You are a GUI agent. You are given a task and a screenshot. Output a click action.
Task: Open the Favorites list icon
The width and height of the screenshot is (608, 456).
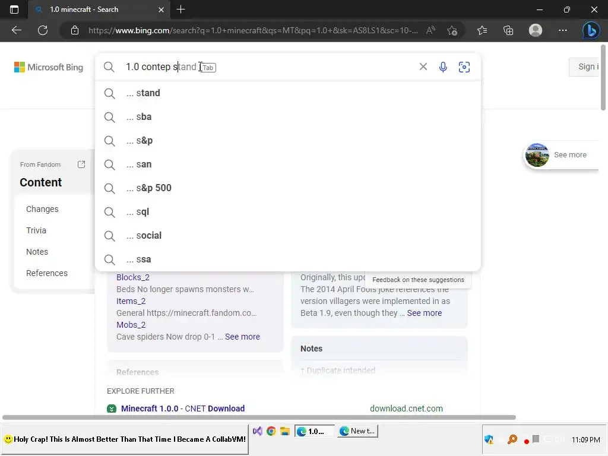(482, 30)
